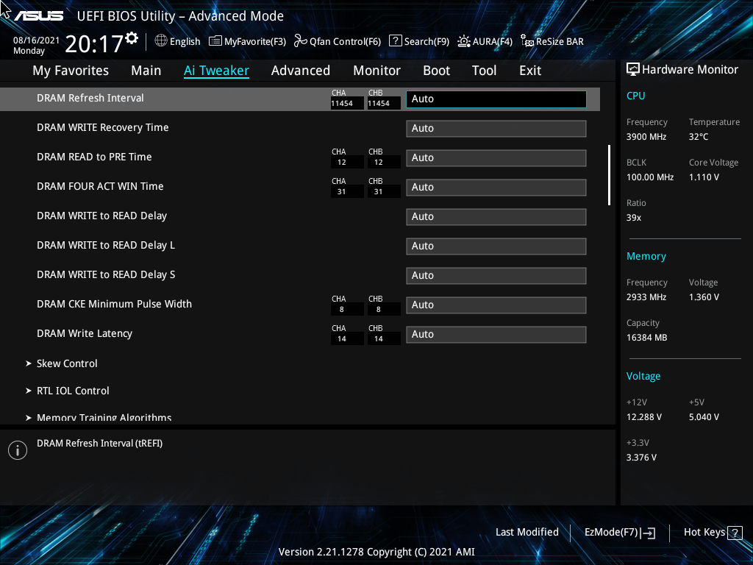Click the clock time 20:17
This screenshot has width=753, height=565.
coord(94,44)
